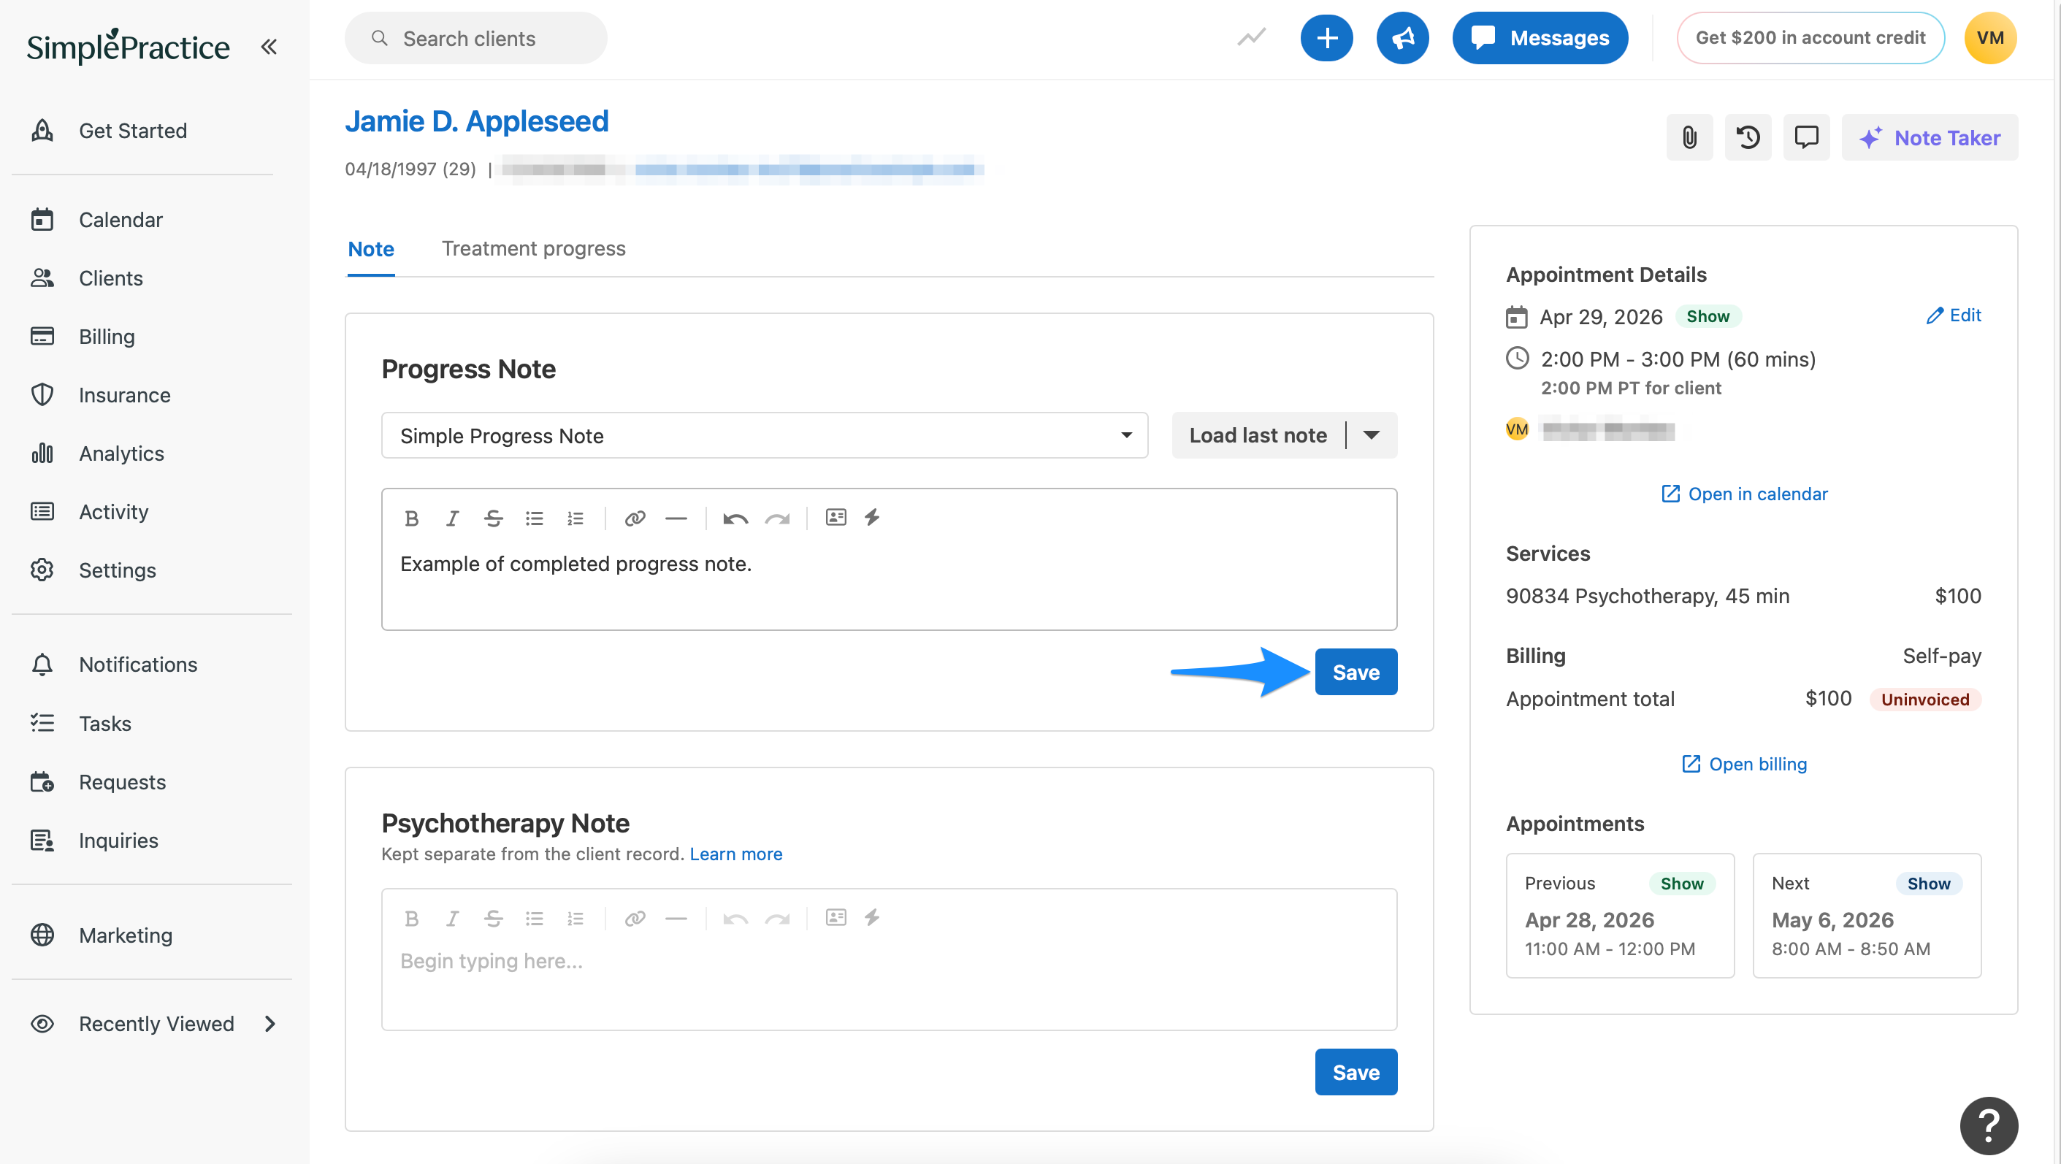The width and height of the screenshot is (2061, 1164).
Task: Toggle italic in Psychotherapy Note editor
Action: coord(452,919)
